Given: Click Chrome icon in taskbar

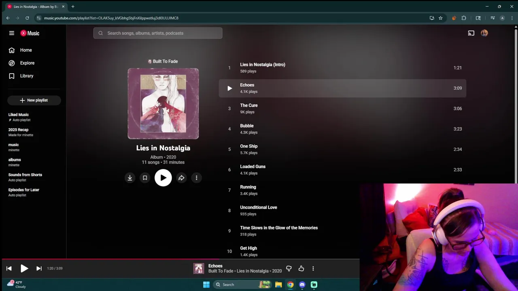Looking at the screenshot, I should tap(290, 285).
